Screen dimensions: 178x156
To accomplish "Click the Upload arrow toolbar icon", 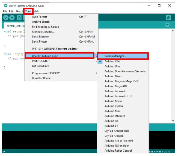I will [12, 17].
